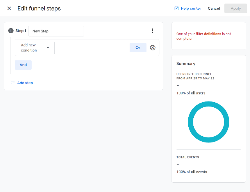The width and height of the screenshot is (250, 192).
Task: Focus the 'New Step' name field
Action: click(56, 31)
